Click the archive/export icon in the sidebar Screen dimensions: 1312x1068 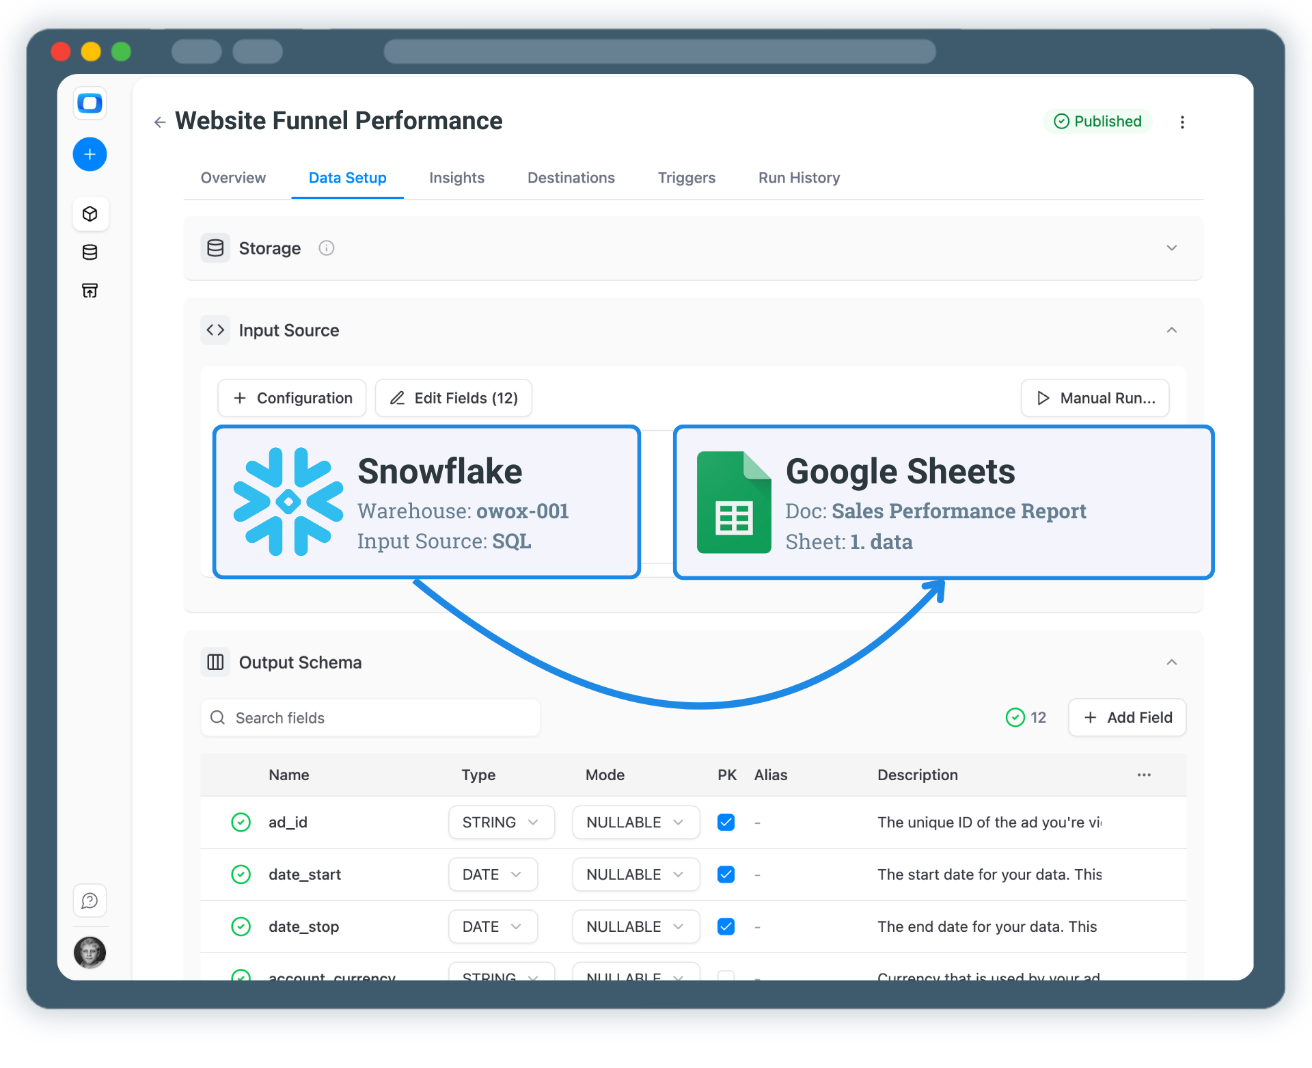click(x=90, y=290)
